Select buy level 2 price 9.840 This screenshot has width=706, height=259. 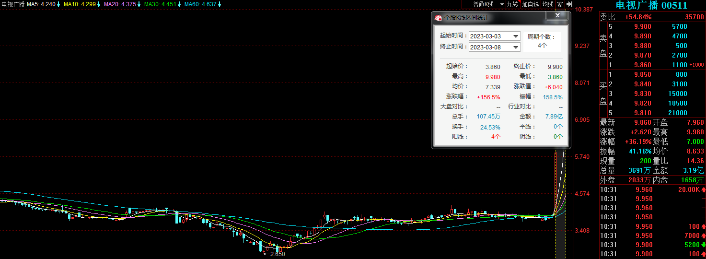(x=643, y=84)
